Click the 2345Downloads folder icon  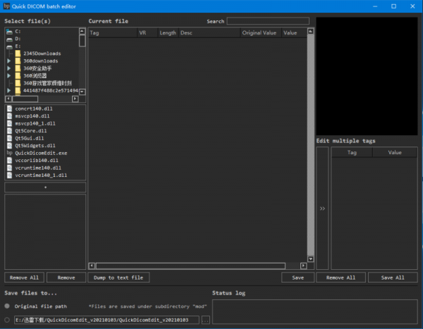[x=18, y=54]
